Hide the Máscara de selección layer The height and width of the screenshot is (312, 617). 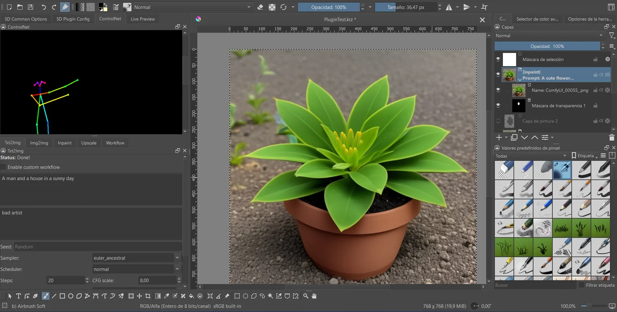click(x=498, y=59)
